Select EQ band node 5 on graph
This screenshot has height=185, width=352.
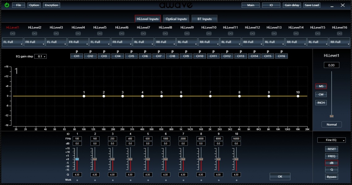click(x=161, y=96)
